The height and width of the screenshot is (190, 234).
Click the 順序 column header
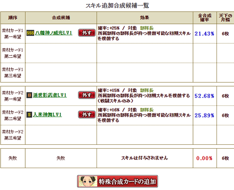click(x=13, y=17)
